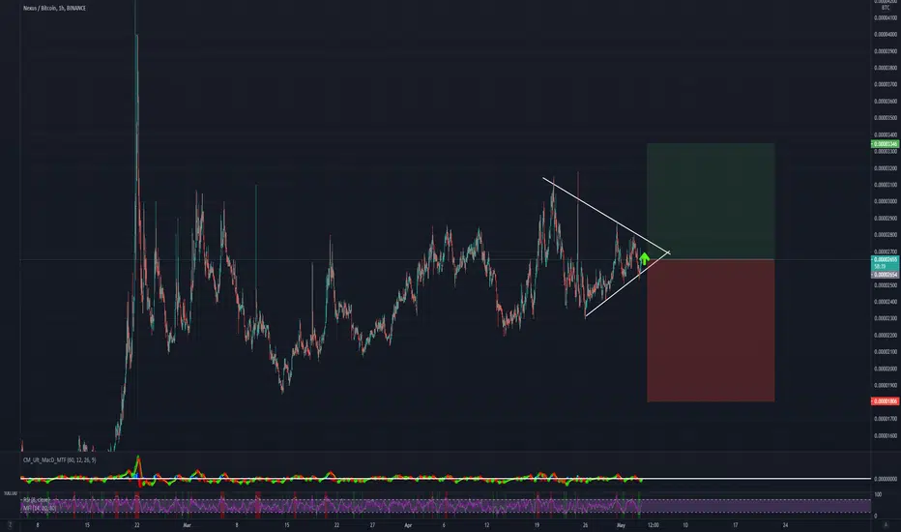The image size is (901, 532).
Task: Select the purple RSI band area
Action: tap(446, 506)
